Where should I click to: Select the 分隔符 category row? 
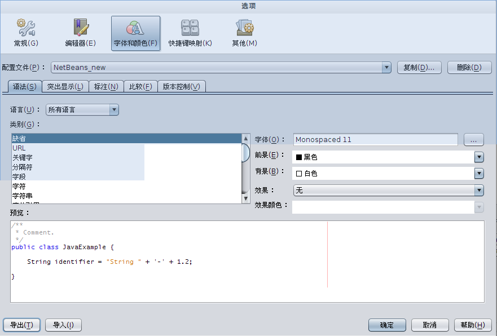pos(126,167)
